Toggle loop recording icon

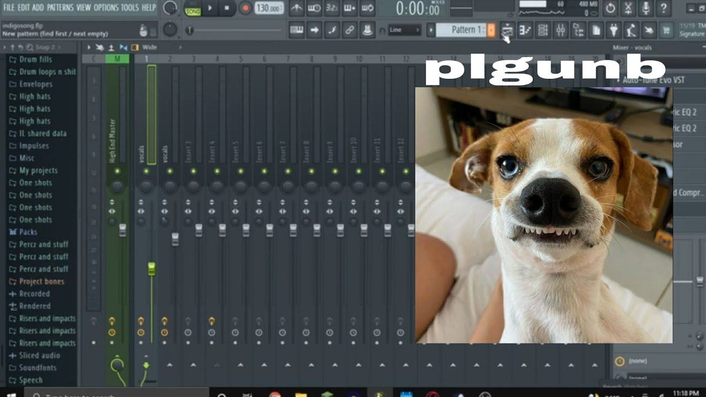[x=367, y=8]
